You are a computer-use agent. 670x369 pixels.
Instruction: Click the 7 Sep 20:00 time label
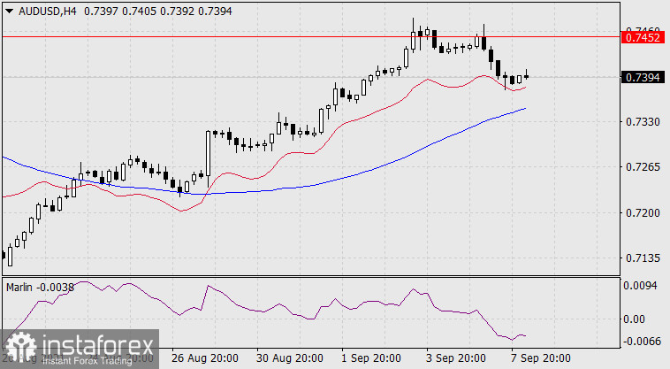tap(541, 359)
